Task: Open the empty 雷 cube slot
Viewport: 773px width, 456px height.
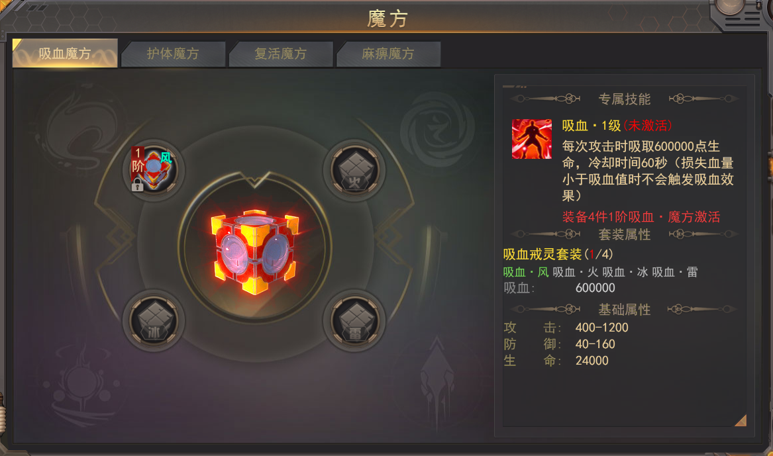Action: click(354, 320)
